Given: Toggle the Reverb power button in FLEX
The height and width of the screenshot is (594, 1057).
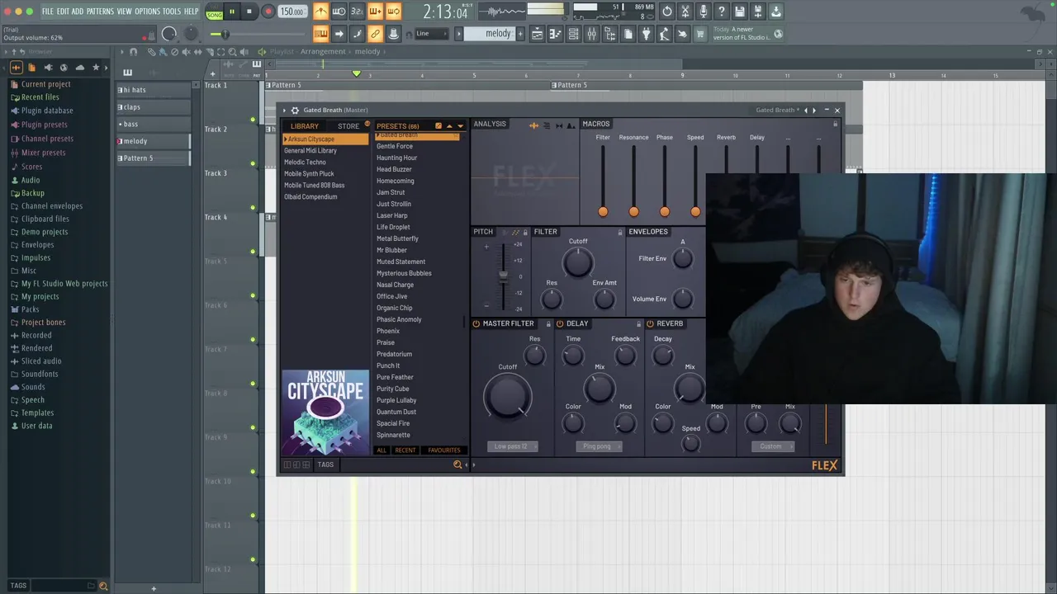Looking at the screenshot, I should (x=650, y=323).
